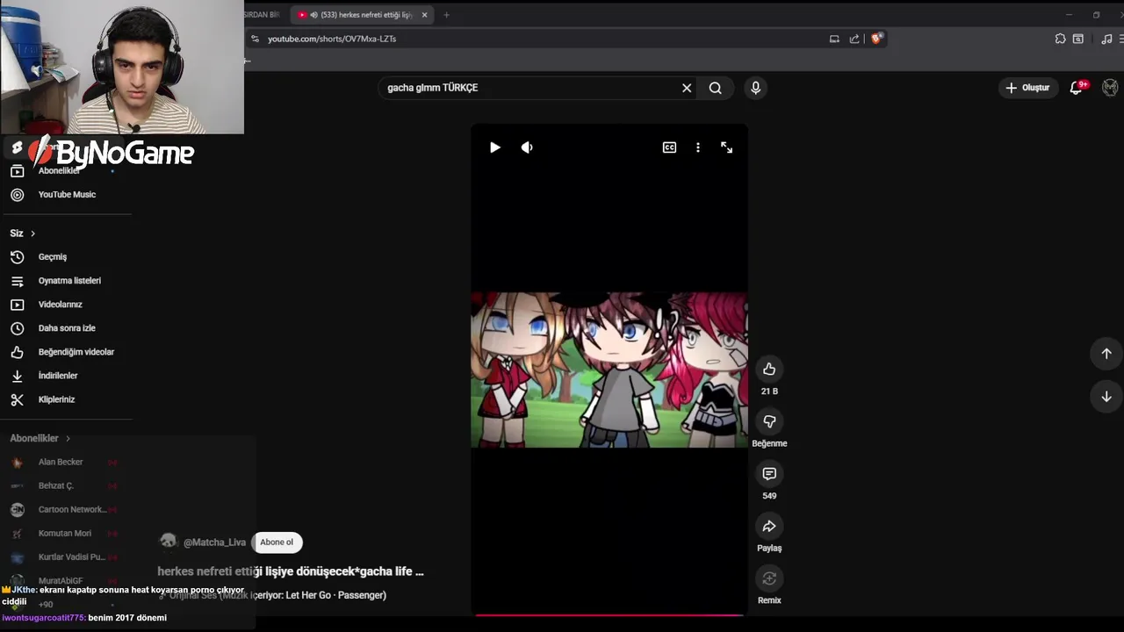Enter fullscreen on the Shorts player
Screen dimensions: 1124x632
point(726,147)
